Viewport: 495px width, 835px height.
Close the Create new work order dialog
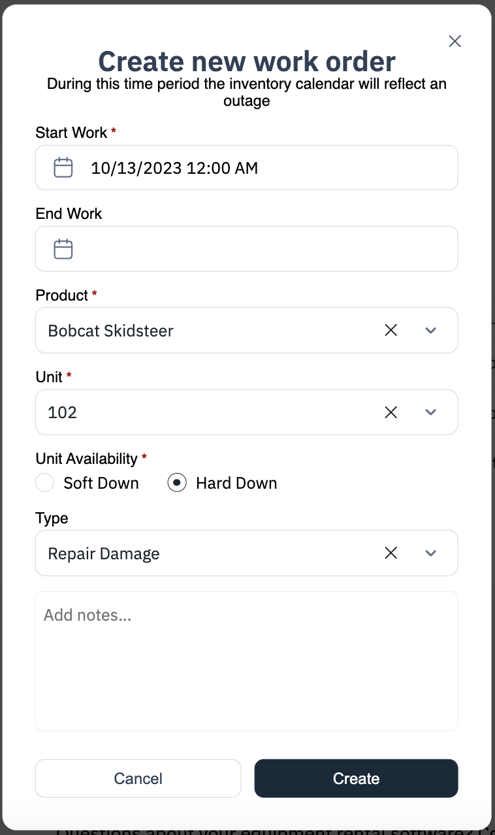[x=455, y=41]
